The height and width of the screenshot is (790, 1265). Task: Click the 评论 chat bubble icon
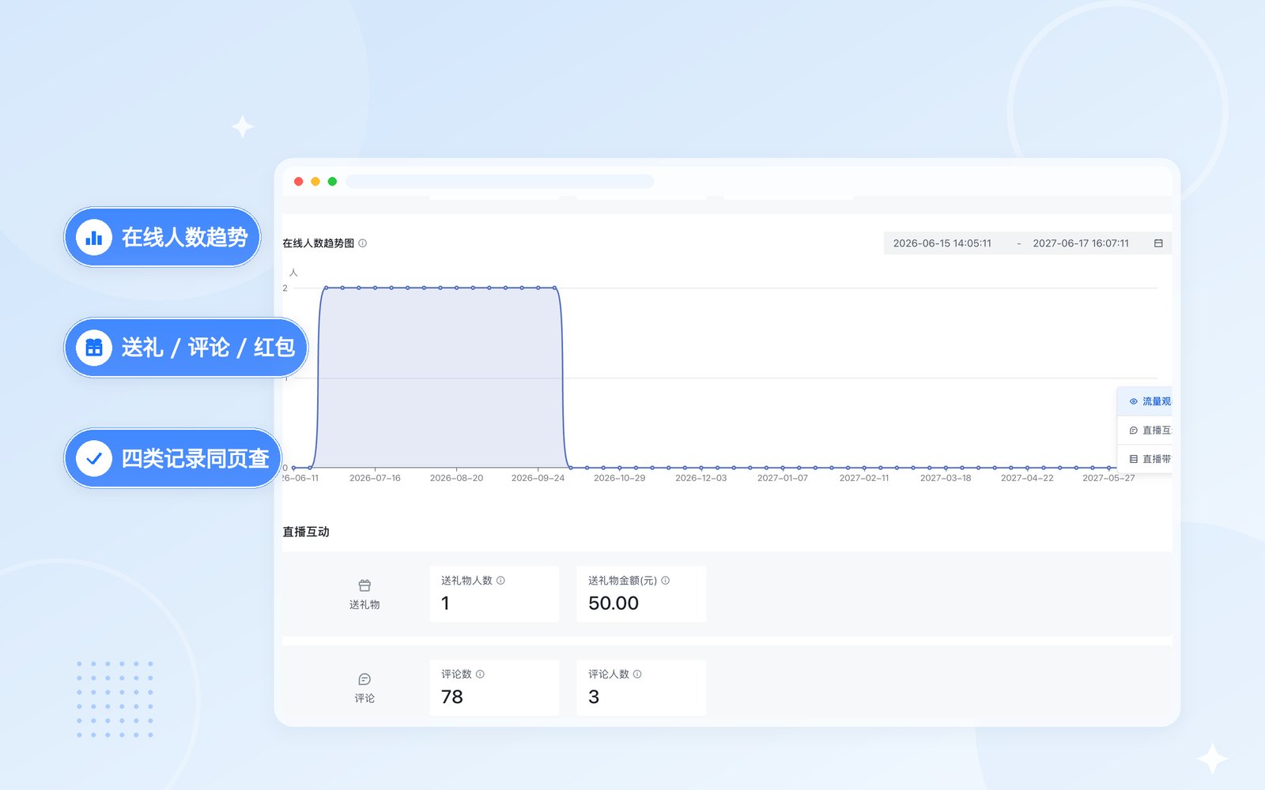tap(364, 679)
